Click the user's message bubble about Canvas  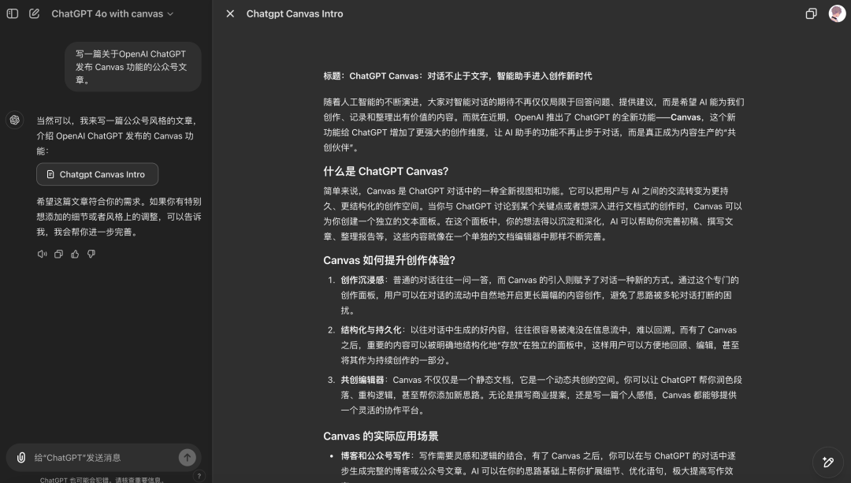(x=132, y=67)
